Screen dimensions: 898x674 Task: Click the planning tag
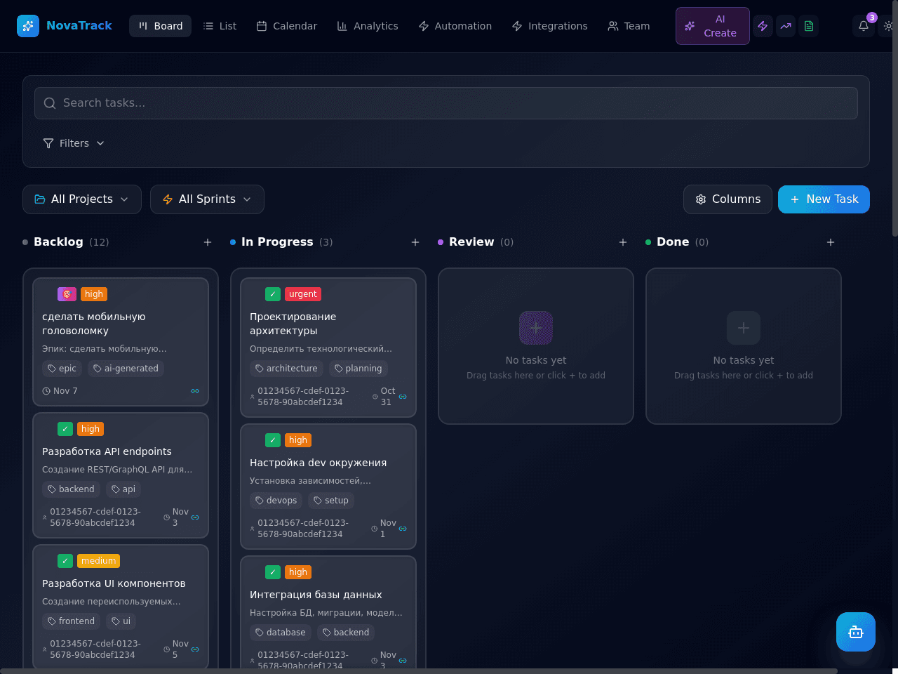358,369
